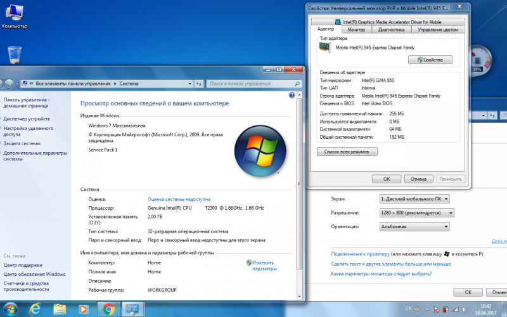Open the Ориентация orientation dropdown
The image size is (507, 317).
tap(414, 226)
